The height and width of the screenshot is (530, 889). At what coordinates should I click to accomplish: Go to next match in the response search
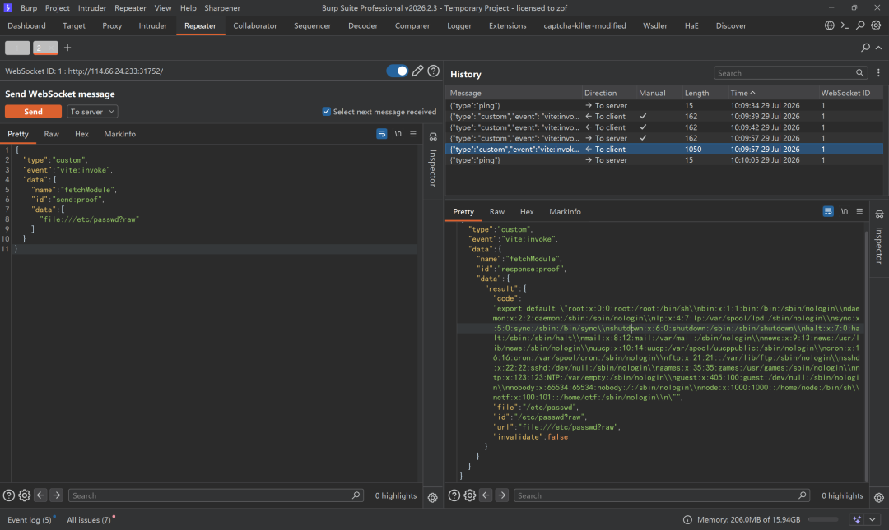pyautogui.click(x=502, y=495)
